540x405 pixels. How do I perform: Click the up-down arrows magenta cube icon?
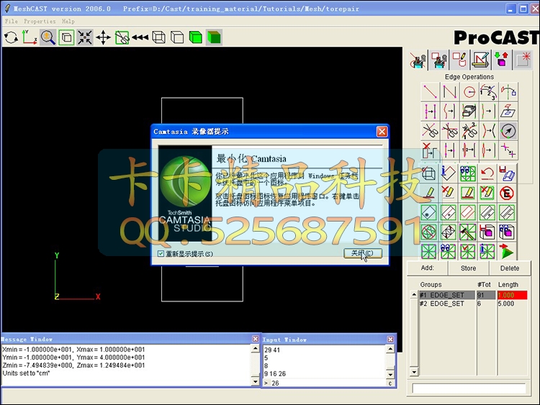501,60
